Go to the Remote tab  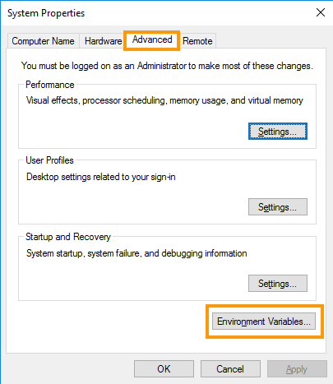197,41
